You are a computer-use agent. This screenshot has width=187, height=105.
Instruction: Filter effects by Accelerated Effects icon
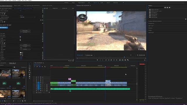click(x=165, y=8)
